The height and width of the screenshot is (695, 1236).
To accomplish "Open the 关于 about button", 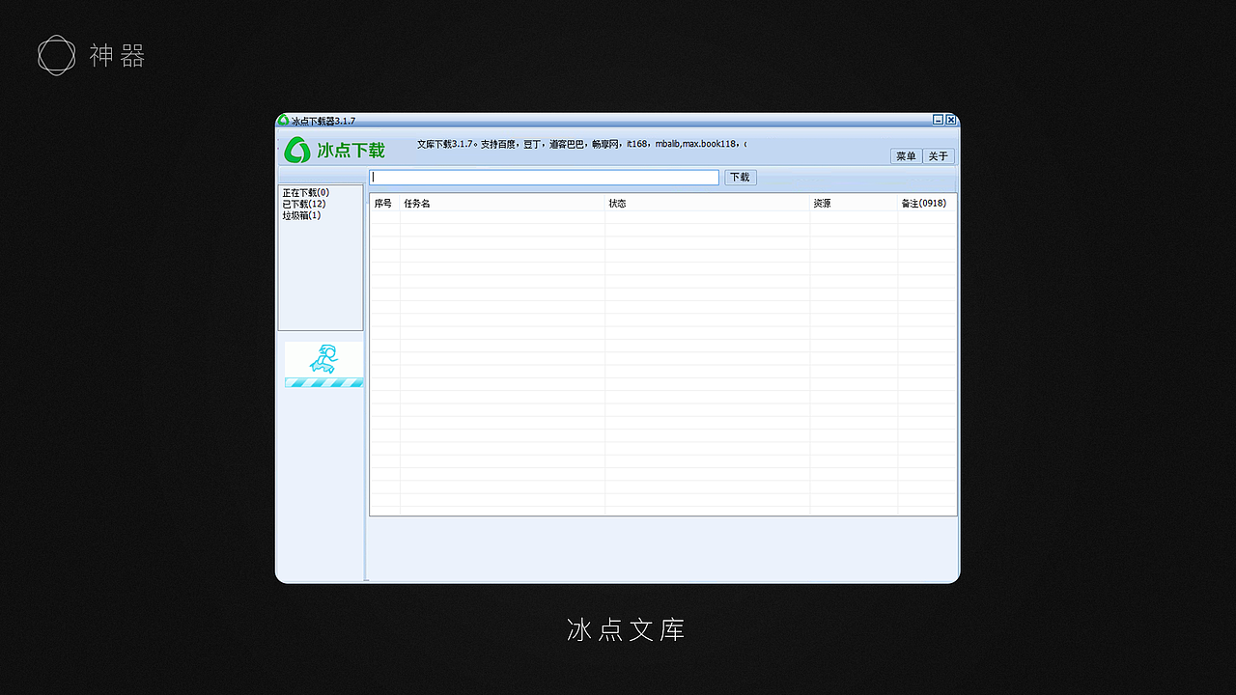I will click(x=939, y=156).
